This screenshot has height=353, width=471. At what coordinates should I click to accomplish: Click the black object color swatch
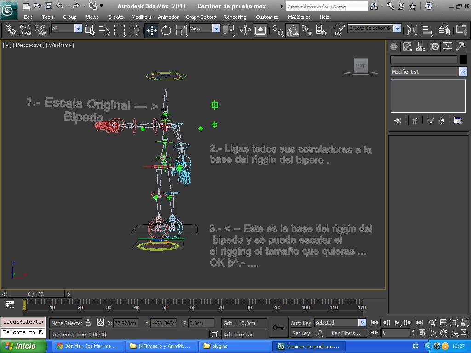coord(463,59)
